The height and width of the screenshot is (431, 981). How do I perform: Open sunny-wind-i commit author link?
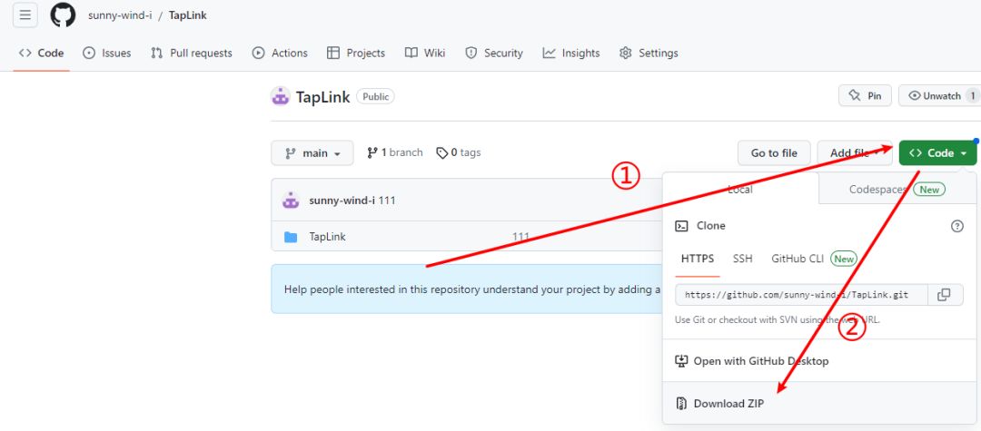342,201
